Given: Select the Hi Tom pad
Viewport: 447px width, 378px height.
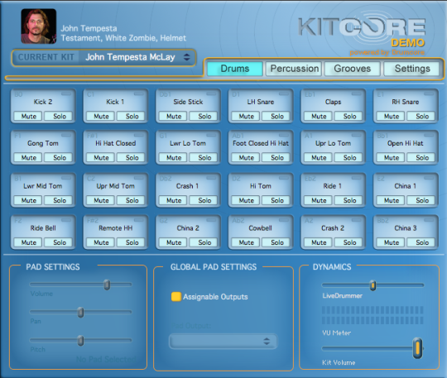Looking at the screenshot, I should (260, 186).
